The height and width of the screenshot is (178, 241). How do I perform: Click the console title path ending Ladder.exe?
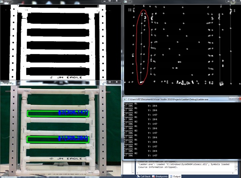click(x=168, y=100)
